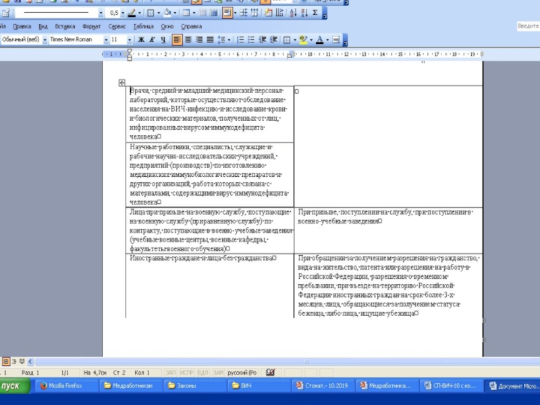Image resolution: width=540 pixels, height=405 pixels.
Task: Open the style dropdown 'Обычный (веб)'
Action: click(45, 40)
